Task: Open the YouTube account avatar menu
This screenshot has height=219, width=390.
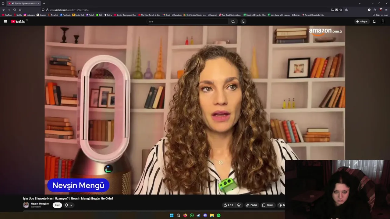Action: tap(382, 21)
